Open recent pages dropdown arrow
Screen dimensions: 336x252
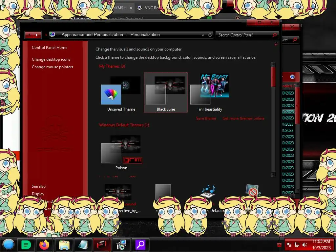[x=46, y=35]
